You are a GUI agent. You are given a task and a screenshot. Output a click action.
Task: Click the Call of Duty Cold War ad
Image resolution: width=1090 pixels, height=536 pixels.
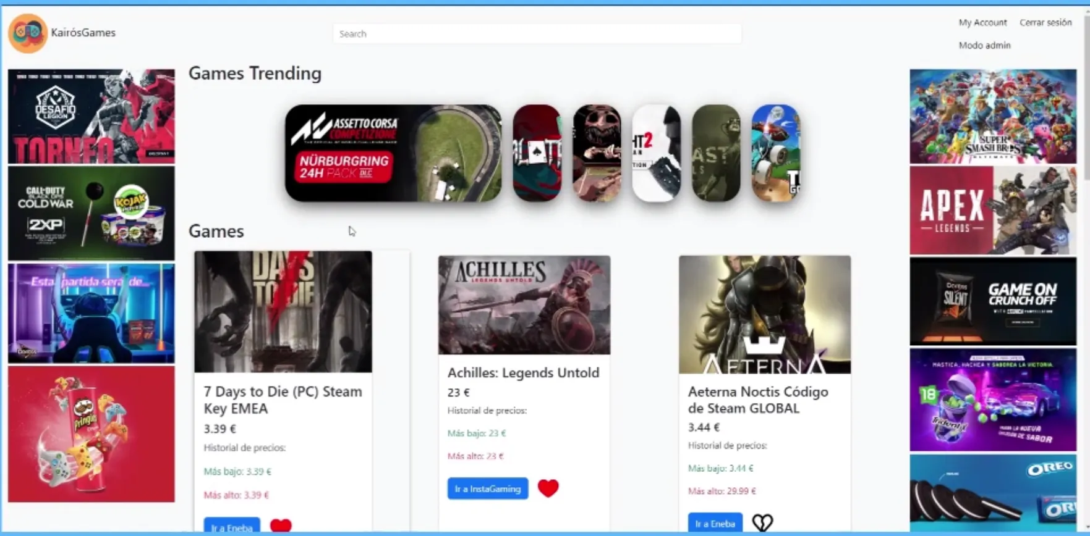(92, 214)
